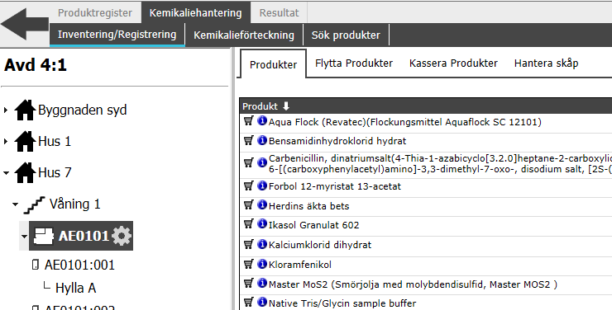Click the Våning 1 stairs icon
The width and height of the screenshot is (612, 310).
tap(35, 204)
